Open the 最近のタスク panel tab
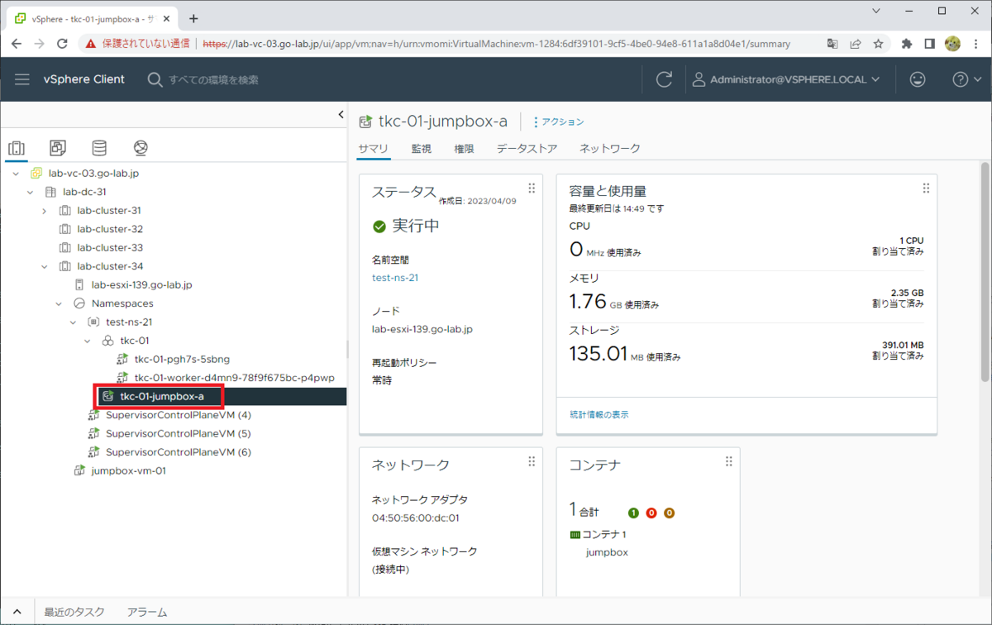Viewport: 992px width, 625px height. [x=74, y=613]
